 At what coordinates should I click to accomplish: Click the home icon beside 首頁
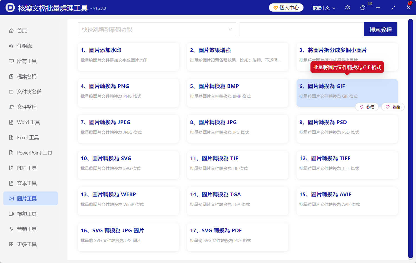(x=11, y=31)
